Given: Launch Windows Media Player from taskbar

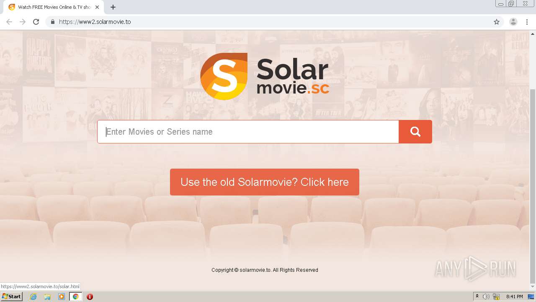Looking at the screenshot, I should click(x=62, y=297).
